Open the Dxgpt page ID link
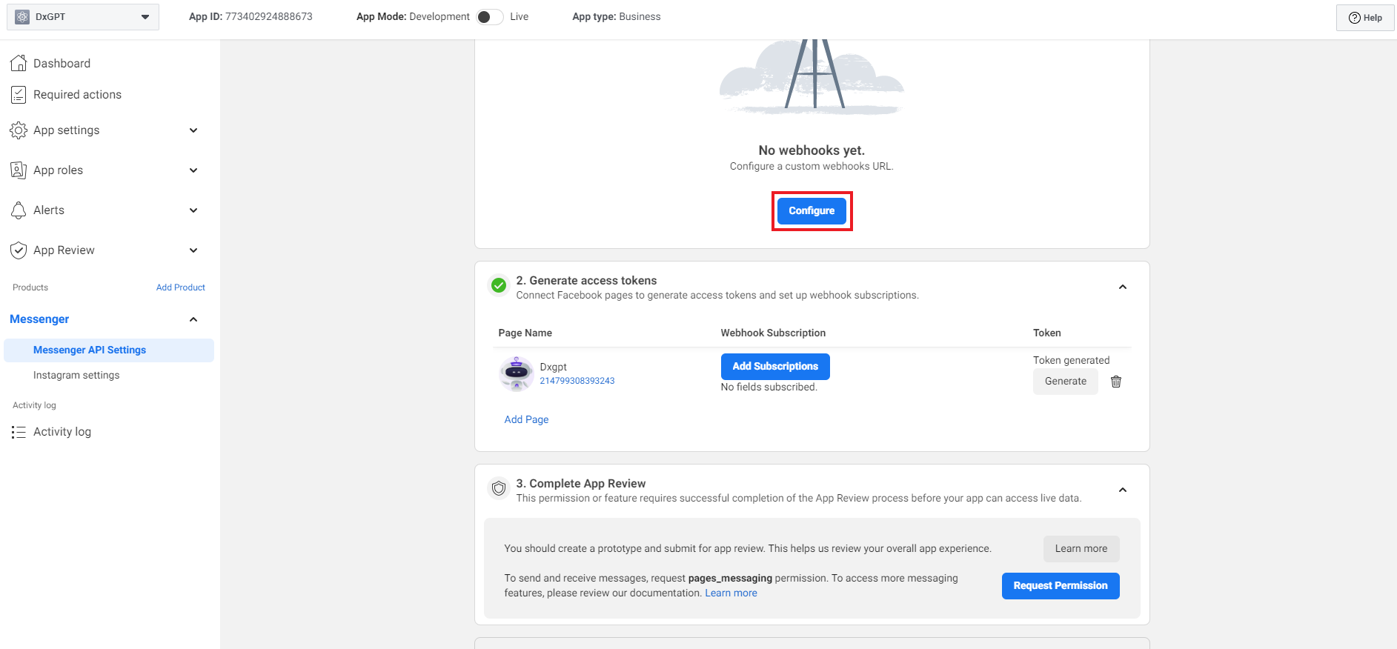The image size is (1397, 649). click(577, 381)
